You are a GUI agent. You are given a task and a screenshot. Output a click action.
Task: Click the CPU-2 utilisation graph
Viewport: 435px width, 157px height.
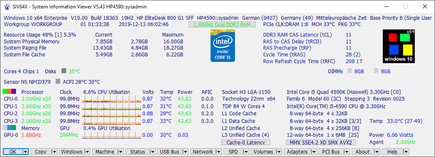(x=112, y=114)
